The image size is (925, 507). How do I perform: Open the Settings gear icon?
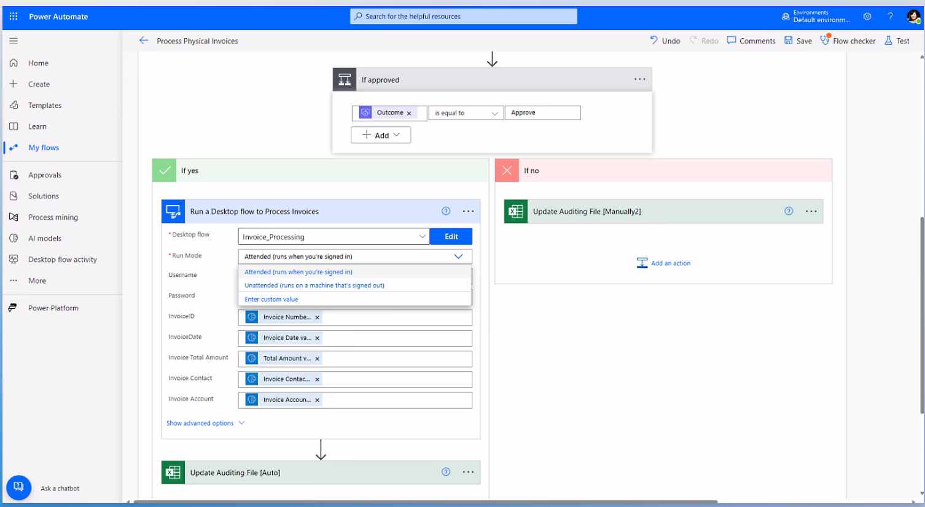(x=867, y=17)
